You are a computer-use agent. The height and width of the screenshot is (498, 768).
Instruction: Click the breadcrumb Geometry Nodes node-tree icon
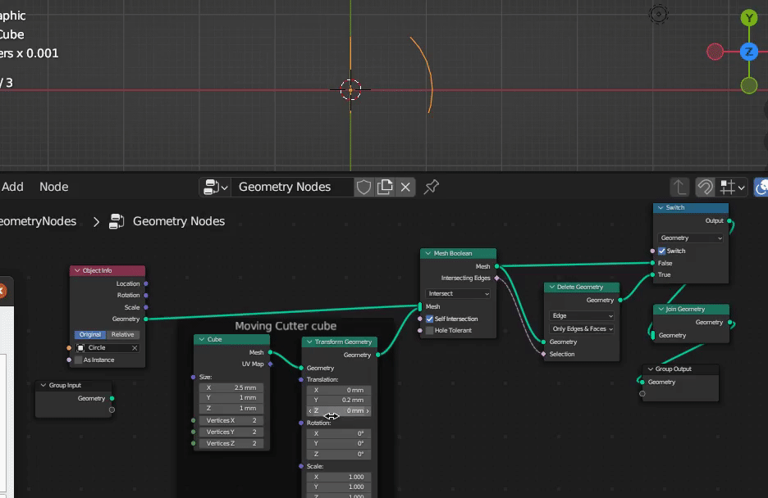pos(117,221)
